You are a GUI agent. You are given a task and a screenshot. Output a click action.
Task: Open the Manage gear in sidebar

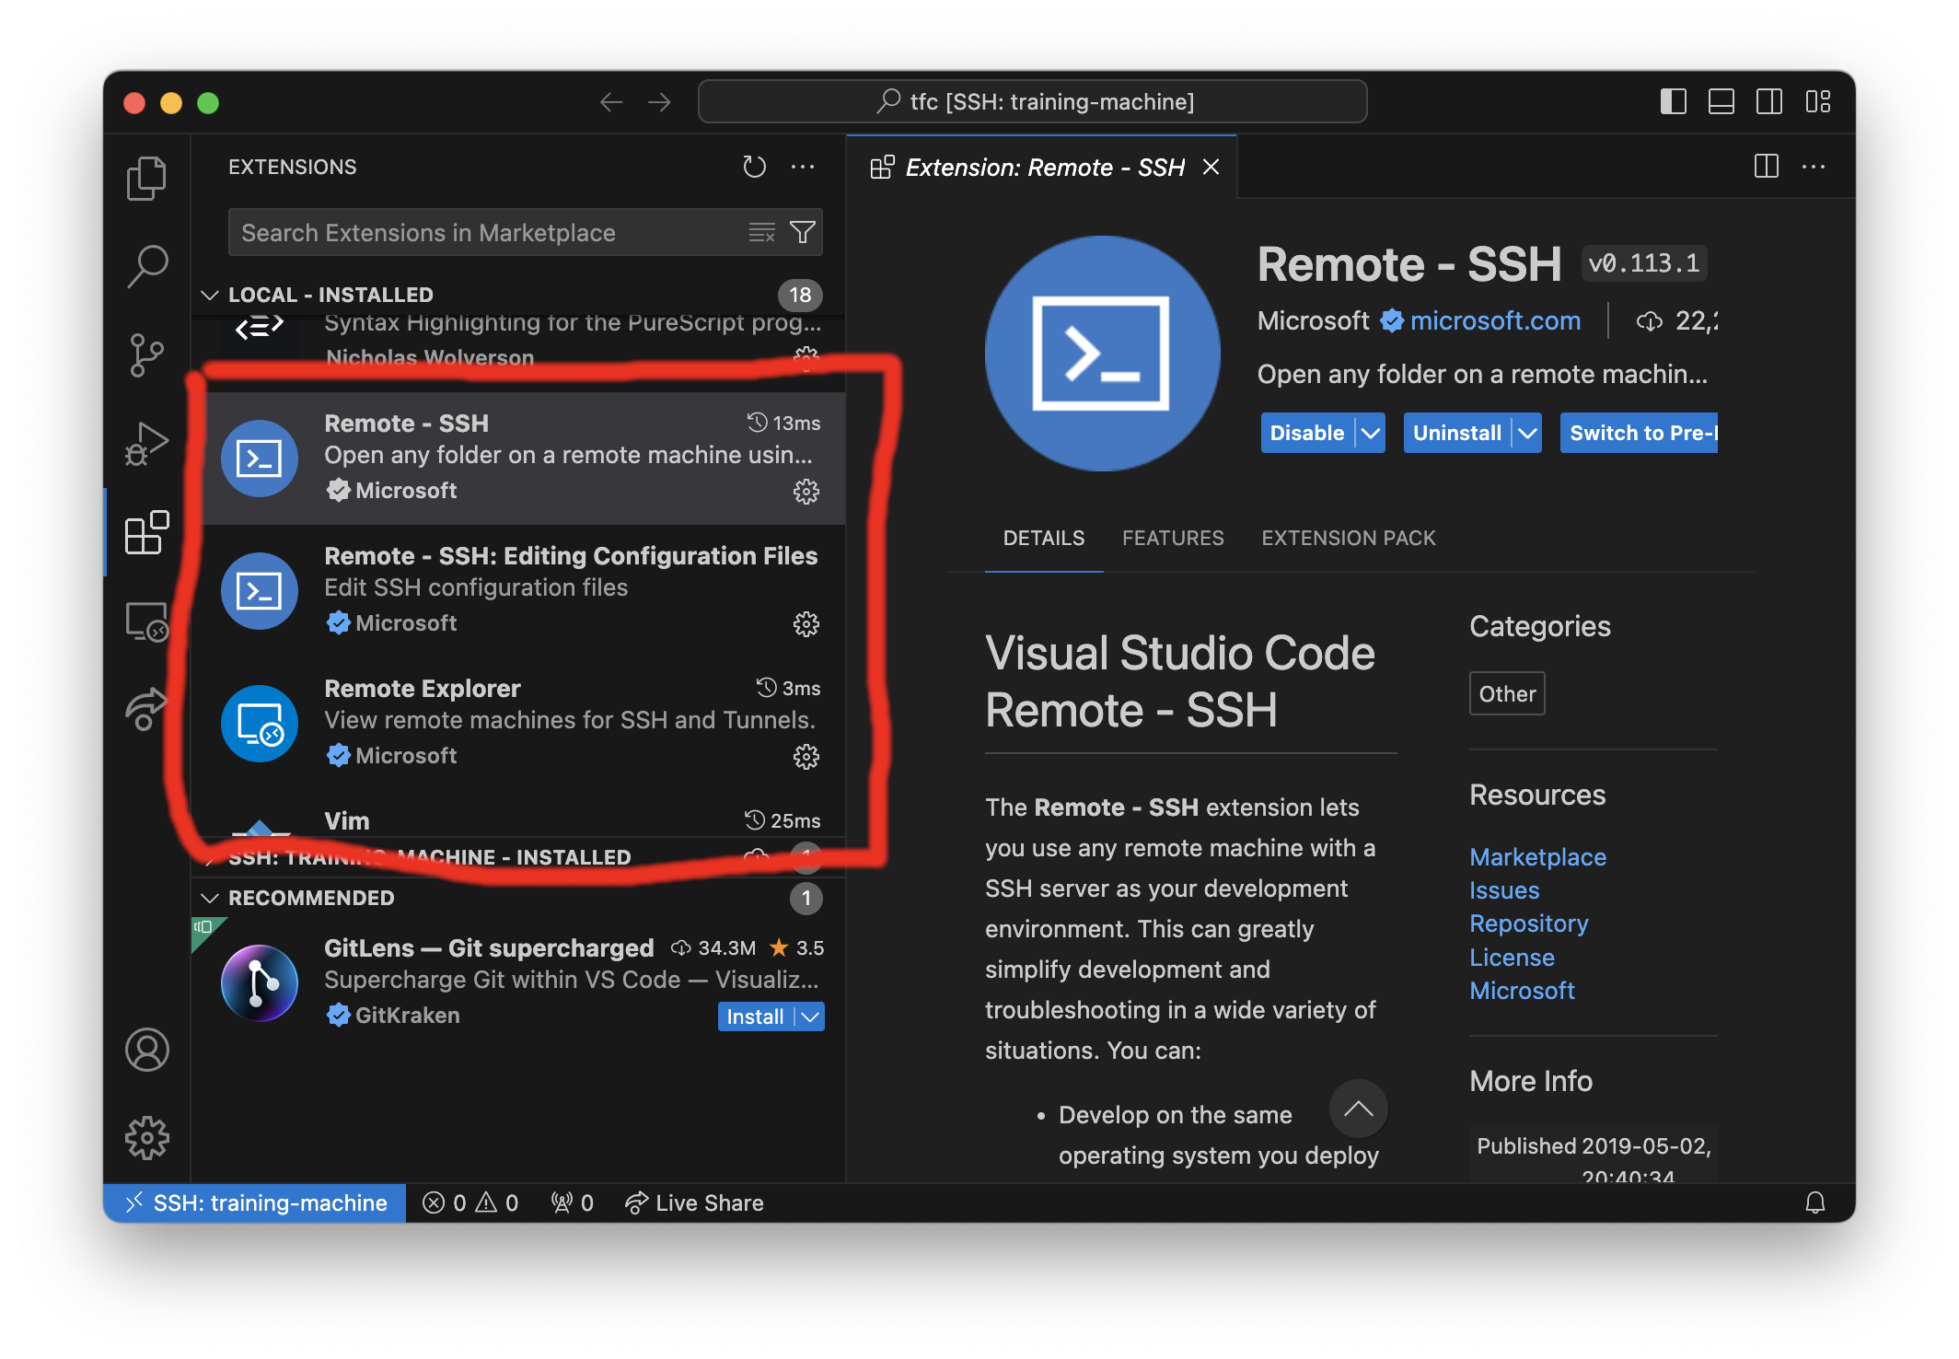point(147,1137)
